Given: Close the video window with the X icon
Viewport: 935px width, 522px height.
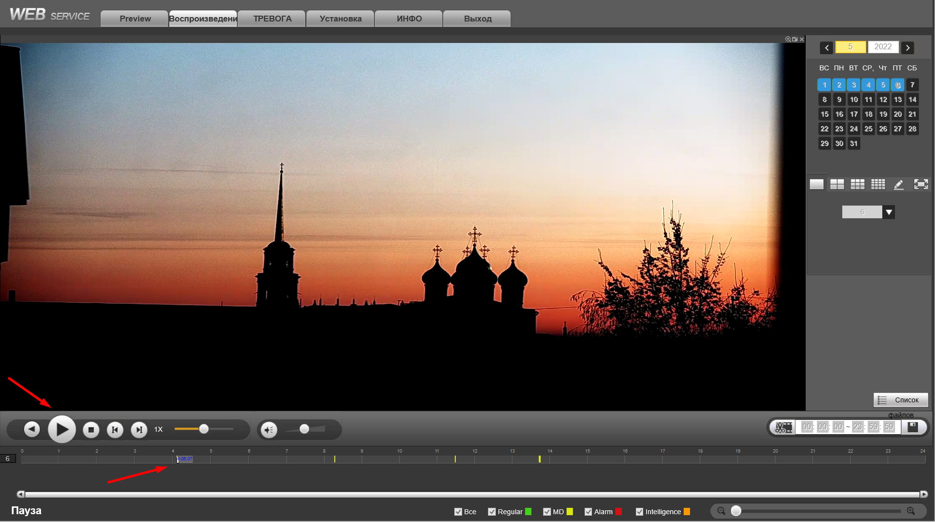Looking at the screenshot, I should [x=801, y=39].
